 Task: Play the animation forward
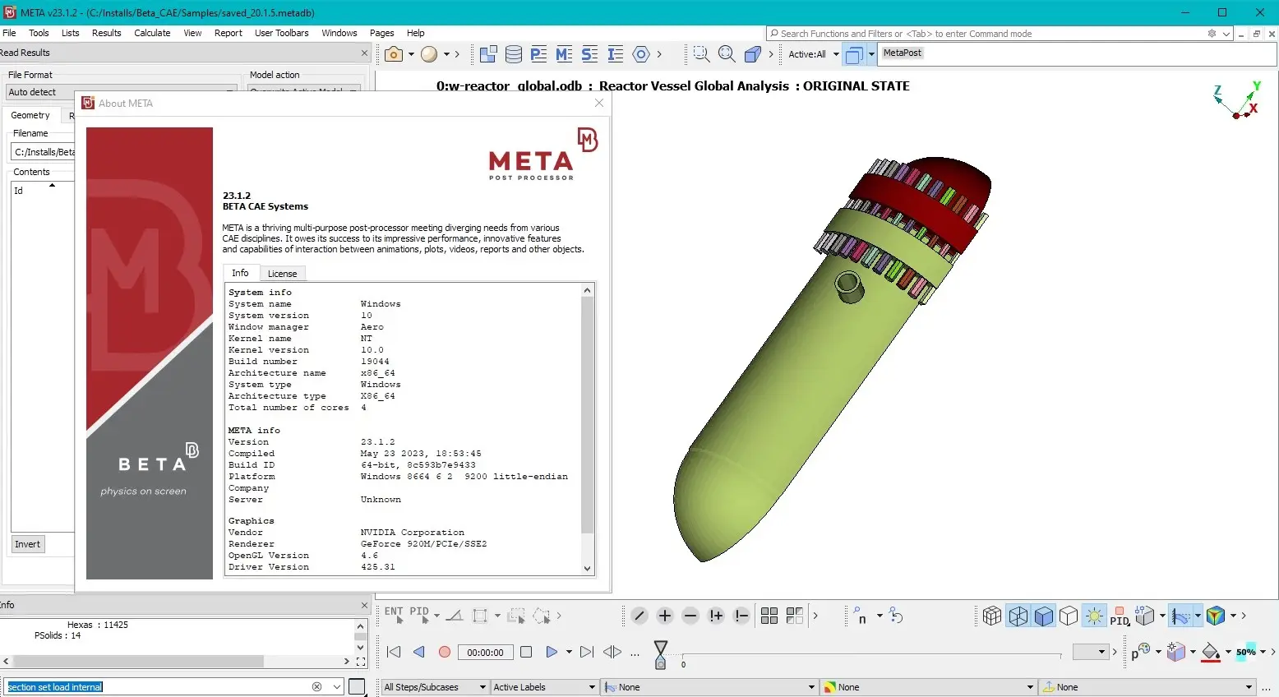click(x=552, y=652)
